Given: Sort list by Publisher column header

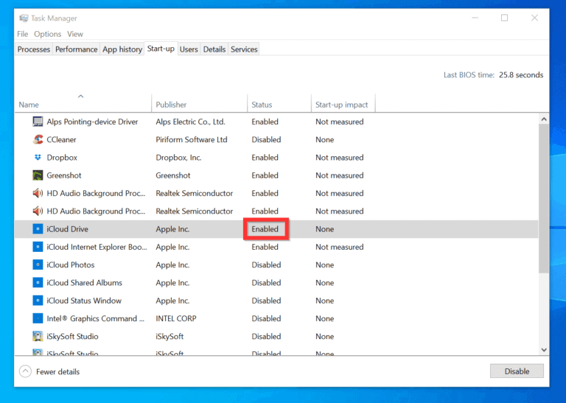Looking at the screenshot, I should pyautogui.click(x=199, y=102).
